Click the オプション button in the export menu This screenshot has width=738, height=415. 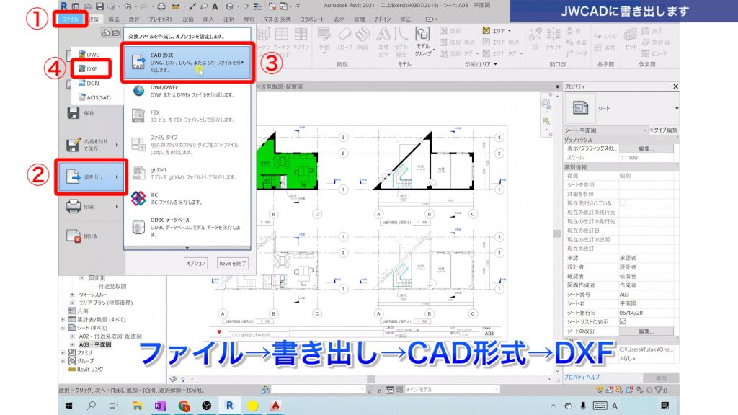tap(195, 262)
